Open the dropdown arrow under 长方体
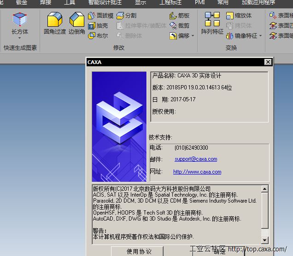Viewport: 293px width, 256px height. (20, 38)
